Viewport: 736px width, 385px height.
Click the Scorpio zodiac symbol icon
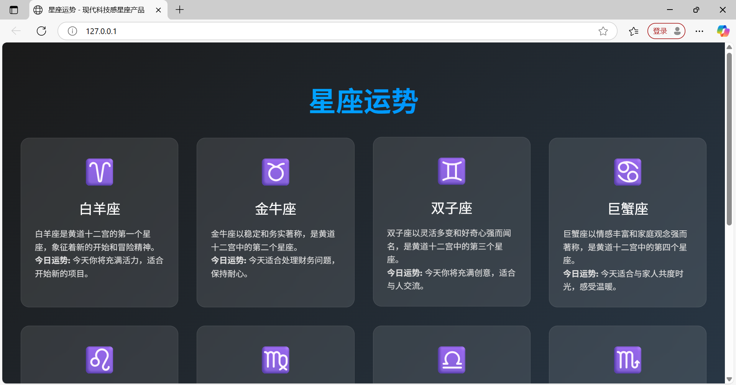pyautogui.click(x=628, y=360)
